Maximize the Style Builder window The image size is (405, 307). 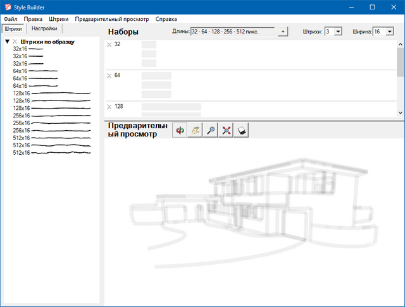click(x=372, y=7)
